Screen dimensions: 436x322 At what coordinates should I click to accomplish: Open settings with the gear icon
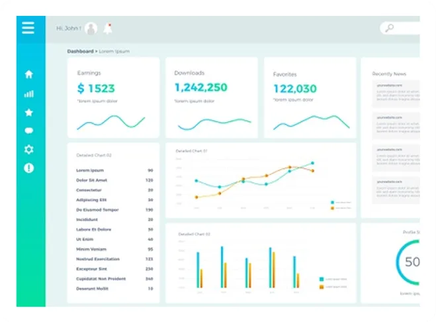pyautogui.click(x=29, y=150)
